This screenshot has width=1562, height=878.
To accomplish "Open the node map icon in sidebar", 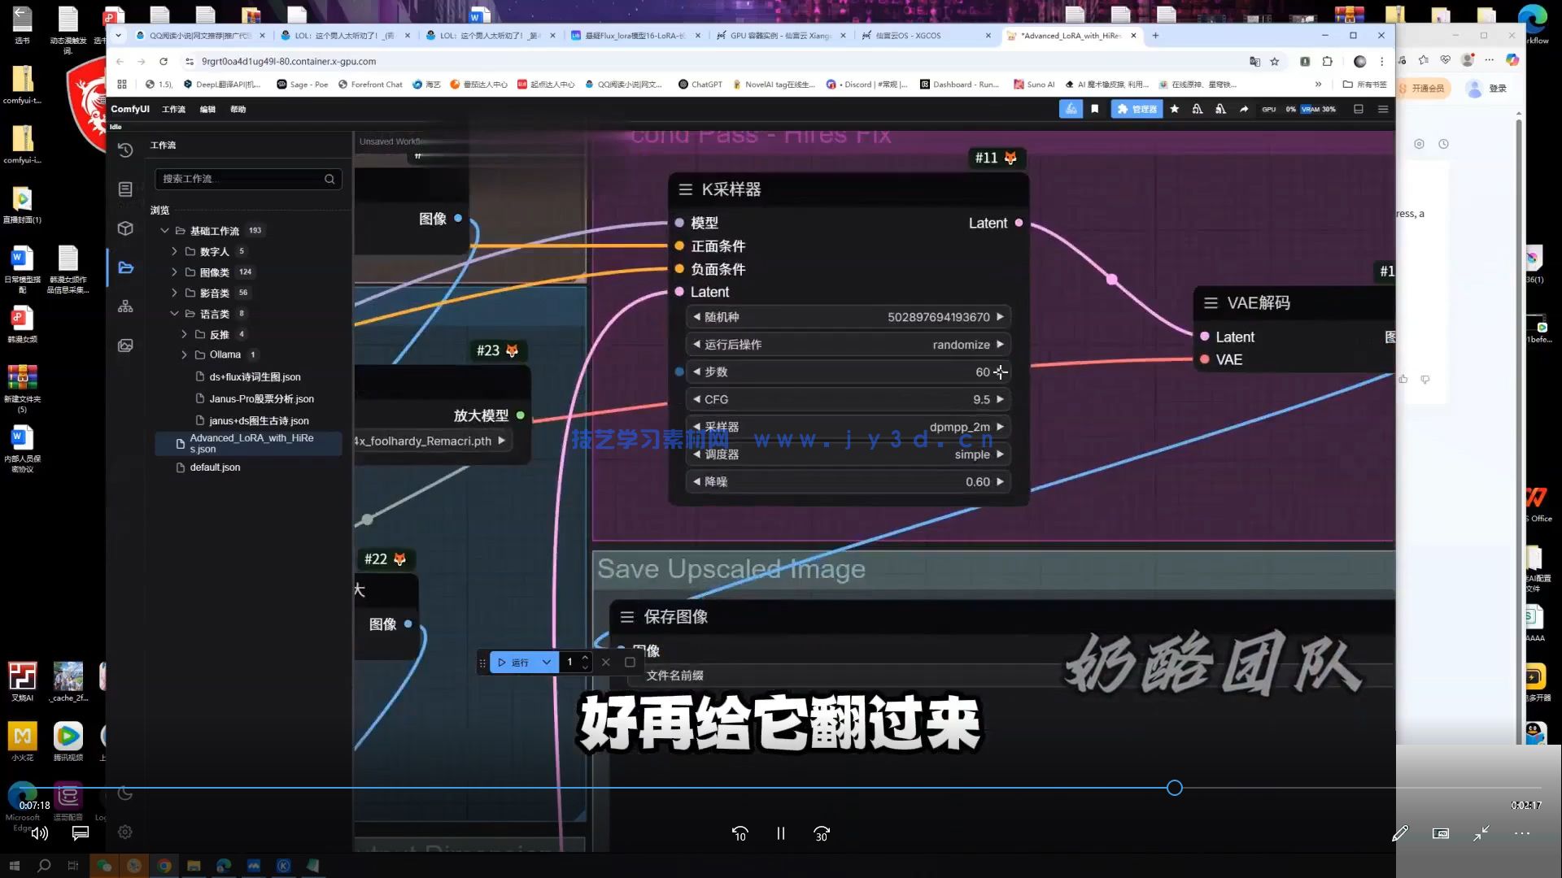I will (x=125, y=306).
